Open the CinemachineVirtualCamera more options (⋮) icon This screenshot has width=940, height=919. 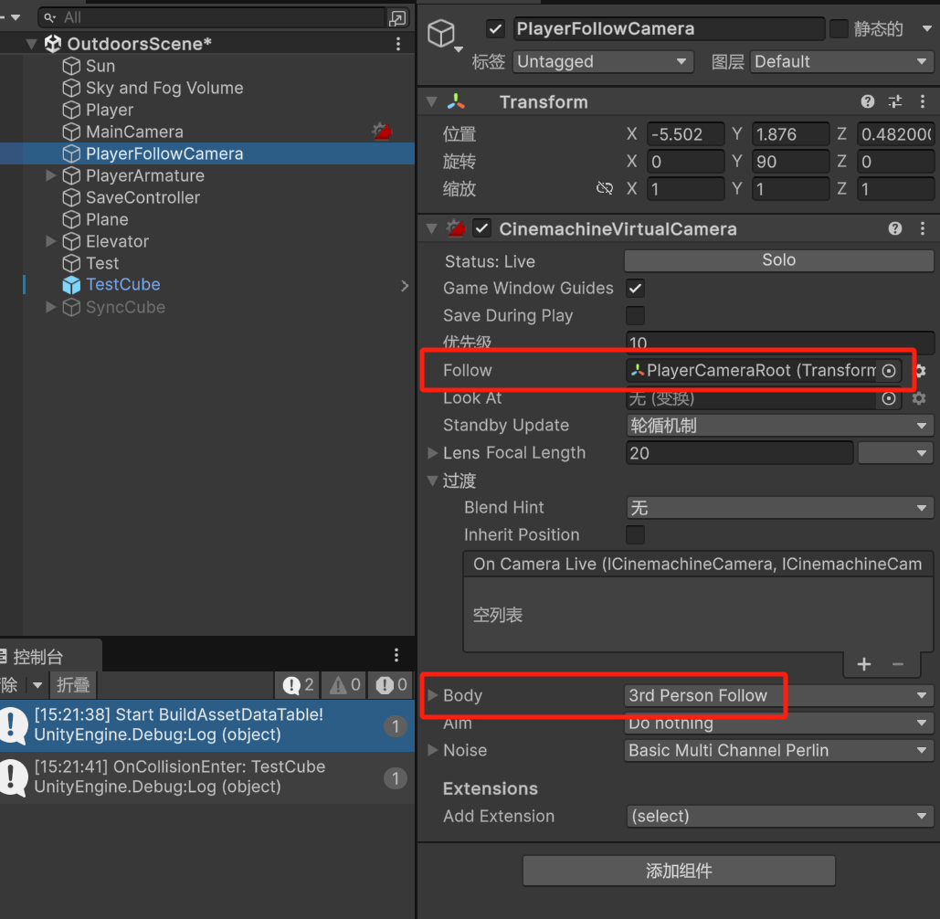923,228
